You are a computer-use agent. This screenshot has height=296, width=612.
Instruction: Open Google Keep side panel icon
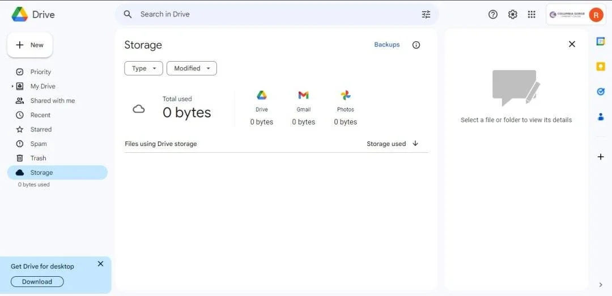tap(601, 66)
